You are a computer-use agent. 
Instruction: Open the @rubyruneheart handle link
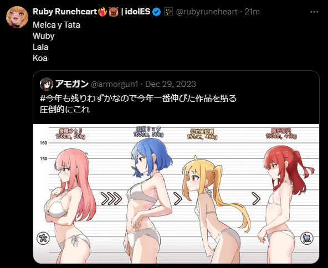pos(207,12)
